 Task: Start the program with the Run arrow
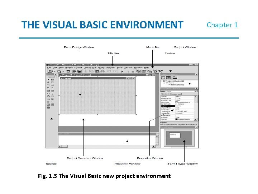(x=122, y=71)
